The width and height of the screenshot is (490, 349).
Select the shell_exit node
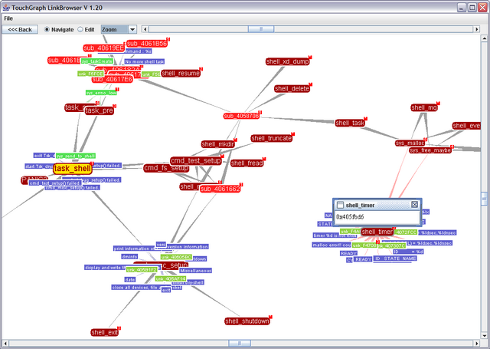click(x=104, y=332)
